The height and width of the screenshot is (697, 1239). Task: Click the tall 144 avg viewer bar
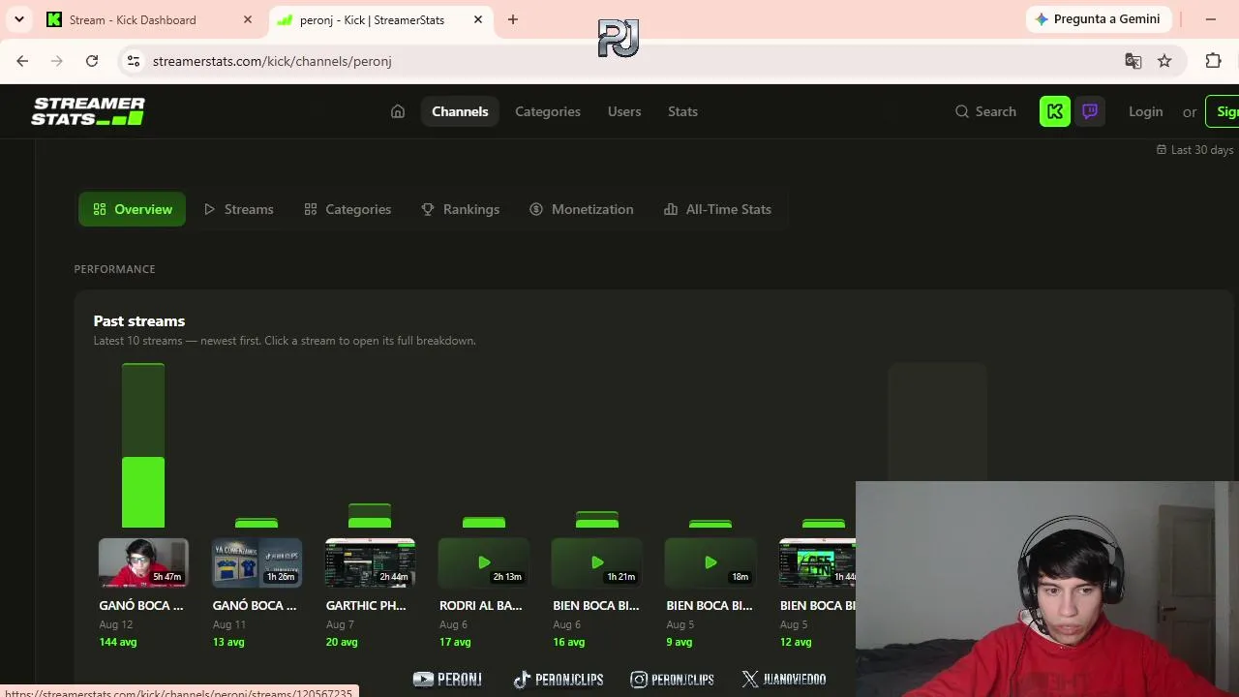[x=143, y=445]
